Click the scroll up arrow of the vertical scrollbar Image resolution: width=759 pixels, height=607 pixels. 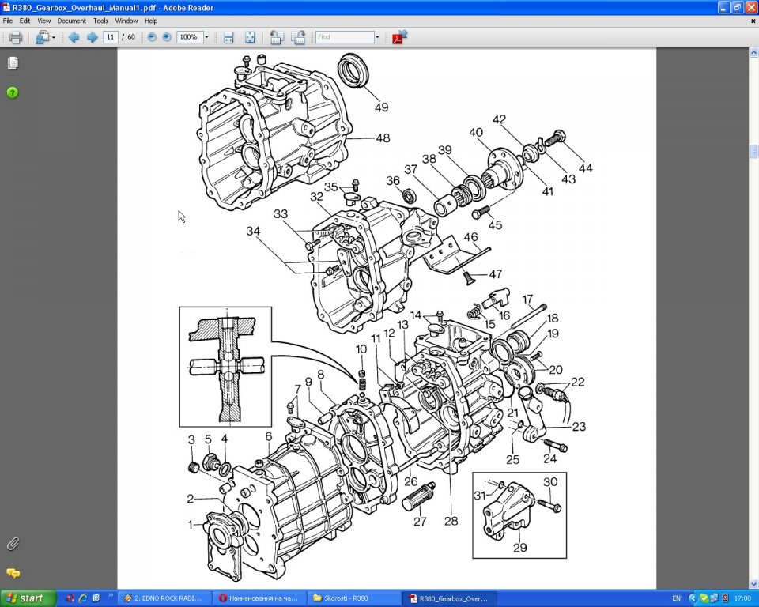pyautogui.click(x=753, y=52)
